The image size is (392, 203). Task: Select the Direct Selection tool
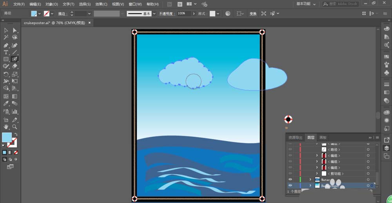pyautogui.click(x=15, y=30)
